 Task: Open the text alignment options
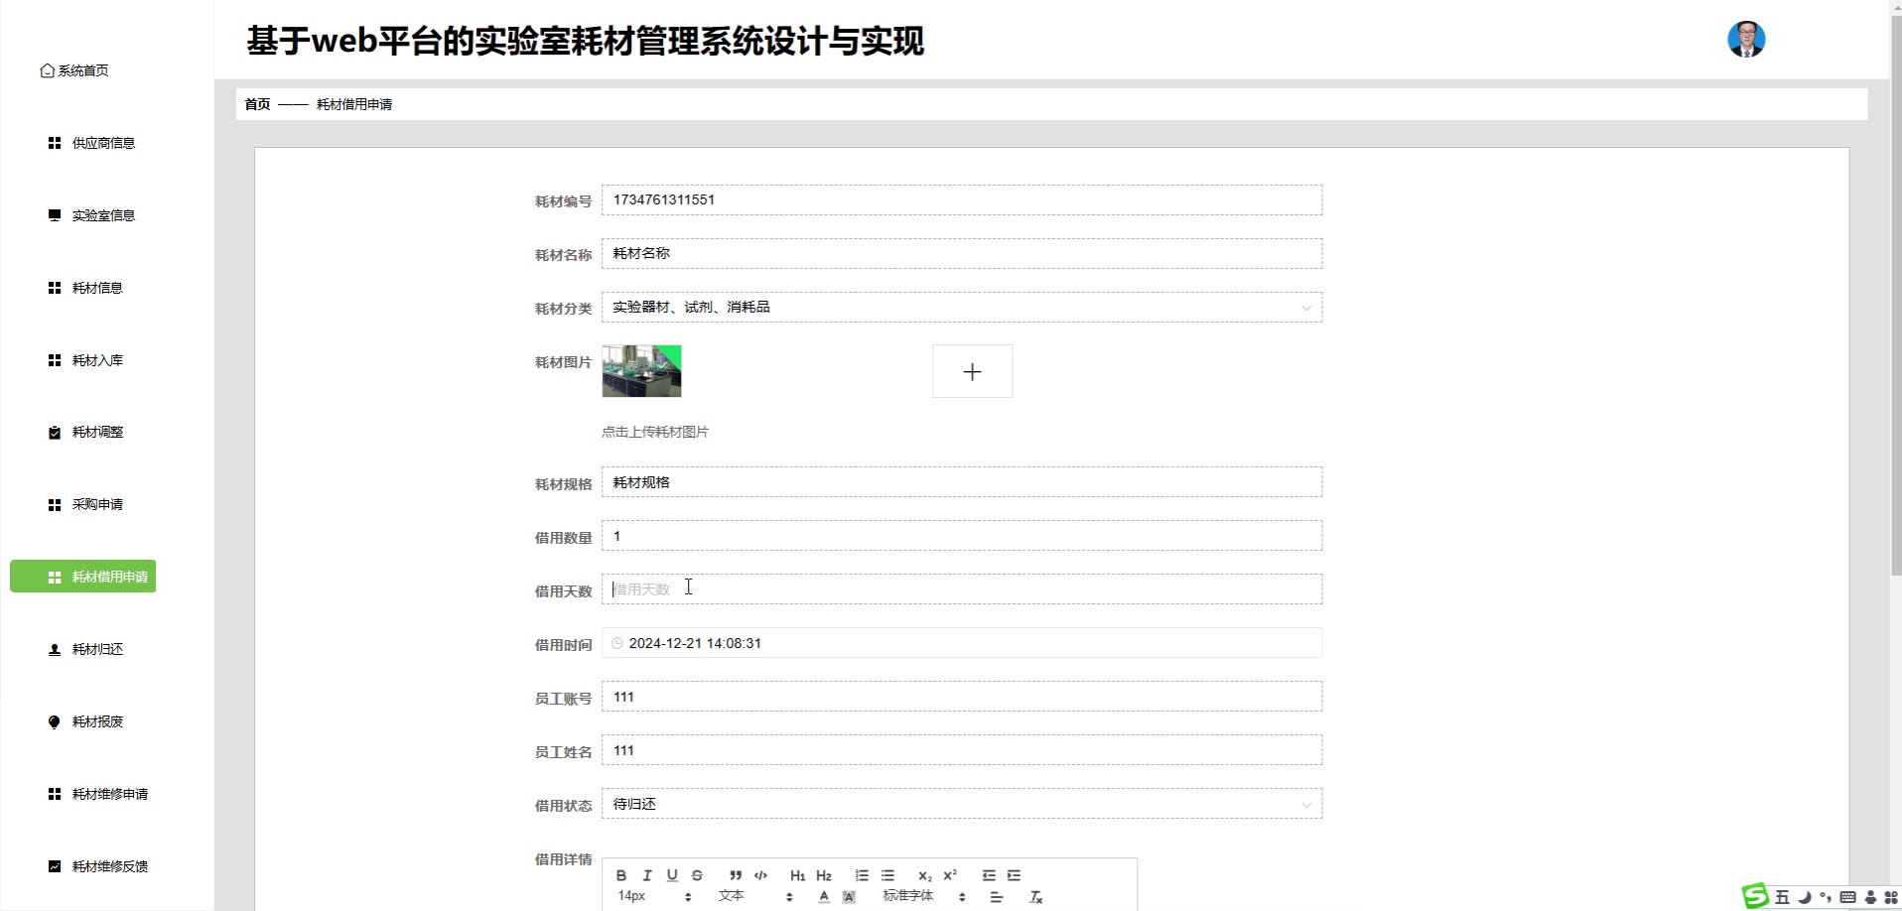pos(997,897)
